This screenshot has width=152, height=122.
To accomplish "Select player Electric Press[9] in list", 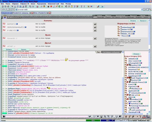I will coord(138,82).
